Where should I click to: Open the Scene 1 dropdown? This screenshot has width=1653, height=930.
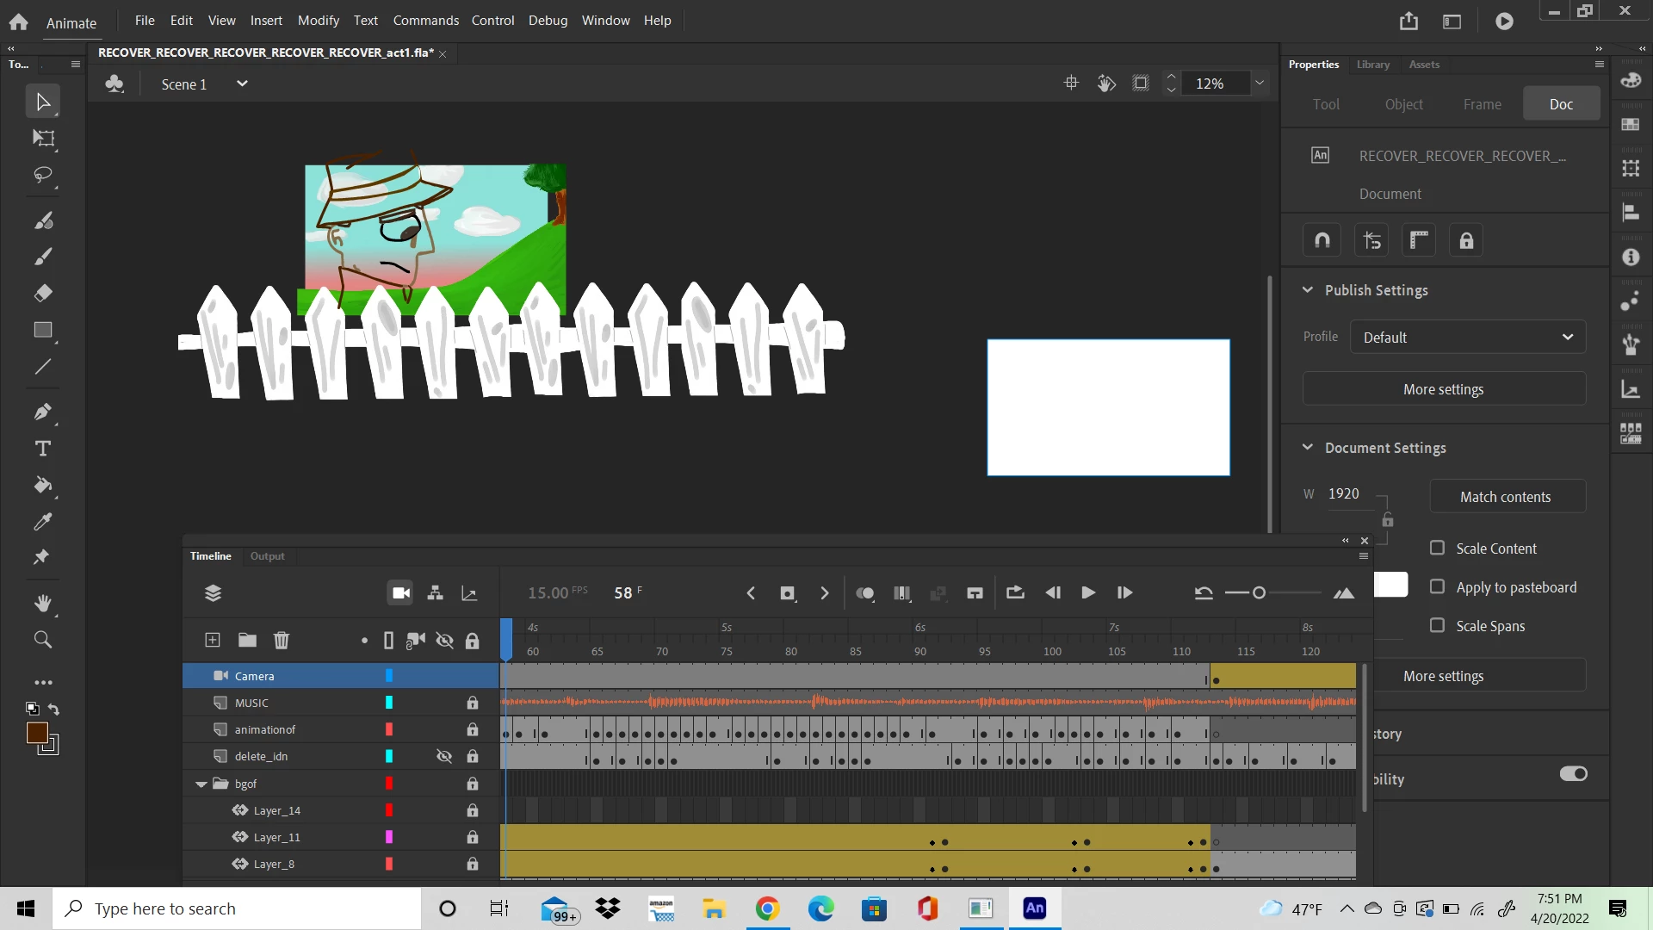point(242,84)
